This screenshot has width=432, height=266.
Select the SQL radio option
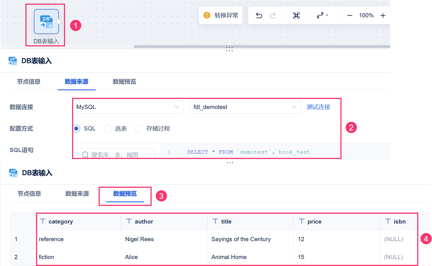point(76,129)
